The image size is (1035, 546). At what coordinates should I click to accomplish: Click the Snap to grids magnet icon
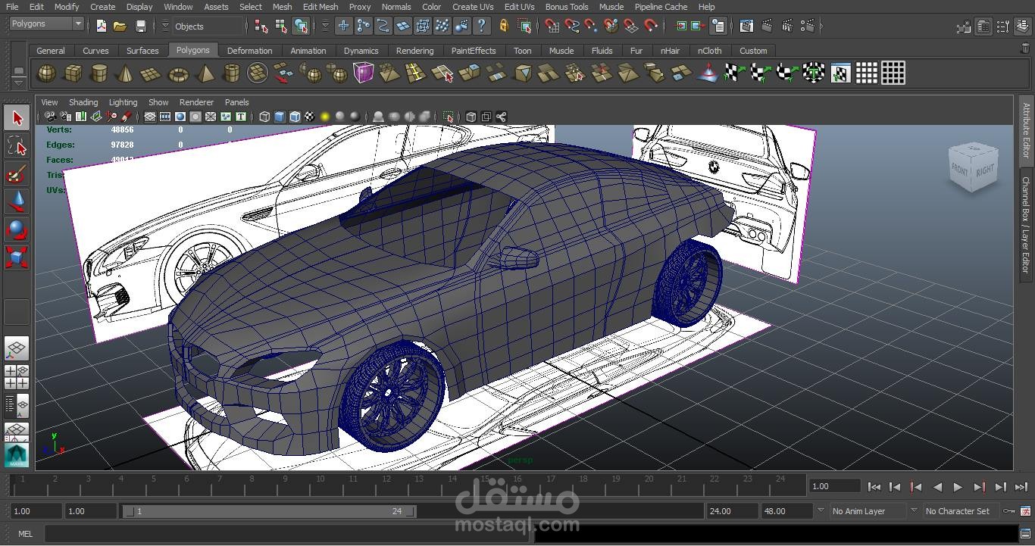point(552,27)
